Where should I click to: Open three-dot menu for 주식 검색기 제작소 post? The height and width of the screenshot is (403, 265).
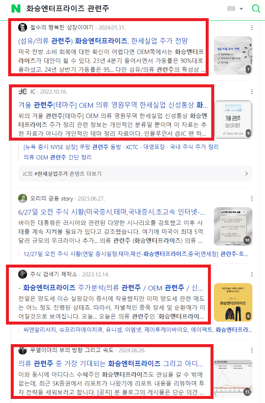[252, 275]
